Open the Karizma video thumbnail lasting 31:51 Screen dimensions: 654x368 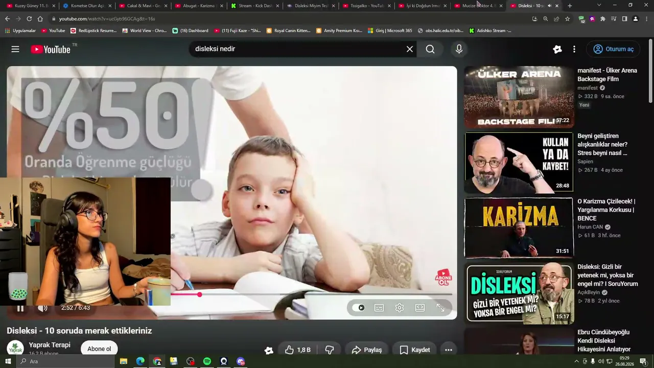519,228
